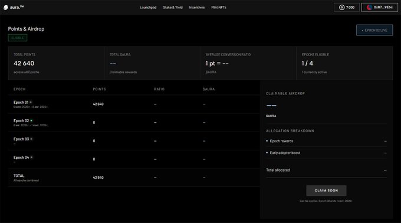This screenshot has height=223, width=401.
Task: Select the Epoch 01 row label
Action: coord(21,102)
